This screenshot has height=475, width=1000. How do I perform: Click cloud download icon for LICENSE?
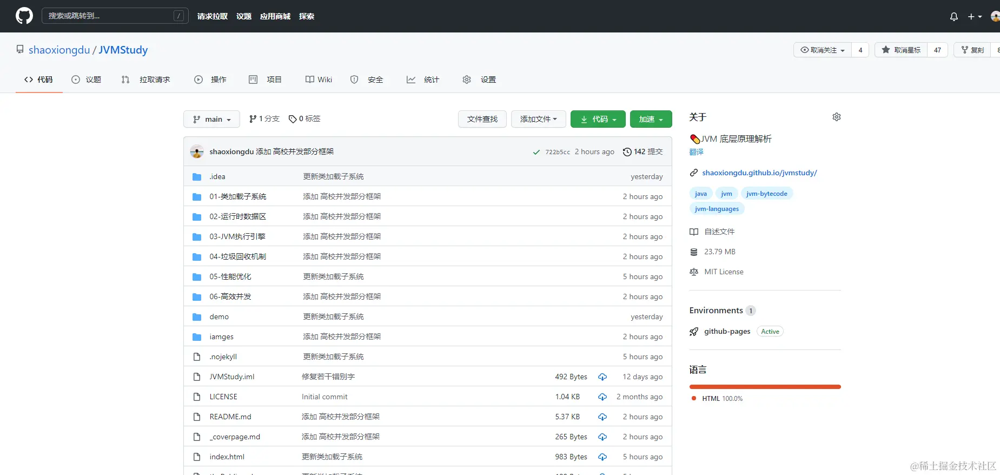pyautogui.click(x=602, y=397)
